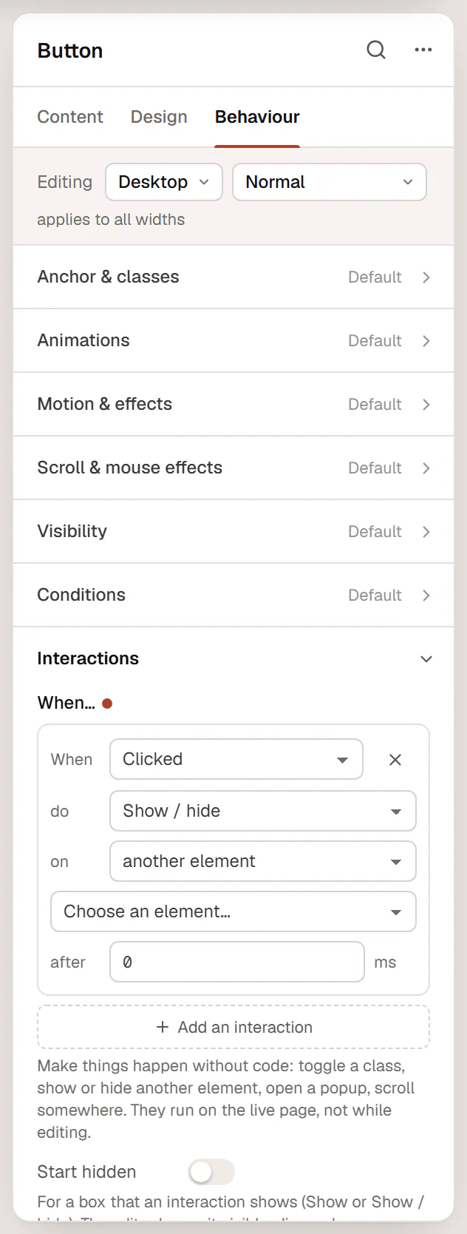This screenshot has width=467, height=1234.
Task: Open the Desktop breakpoint dropdown
Action: pyautogui.click(x=164, y=182)
